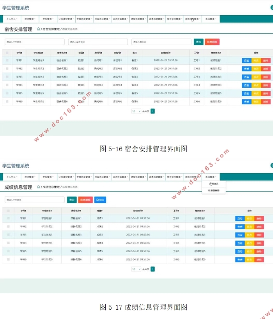
Task: Click red 删除 button for 宿舍名称6 row
Action: point(266,101)
